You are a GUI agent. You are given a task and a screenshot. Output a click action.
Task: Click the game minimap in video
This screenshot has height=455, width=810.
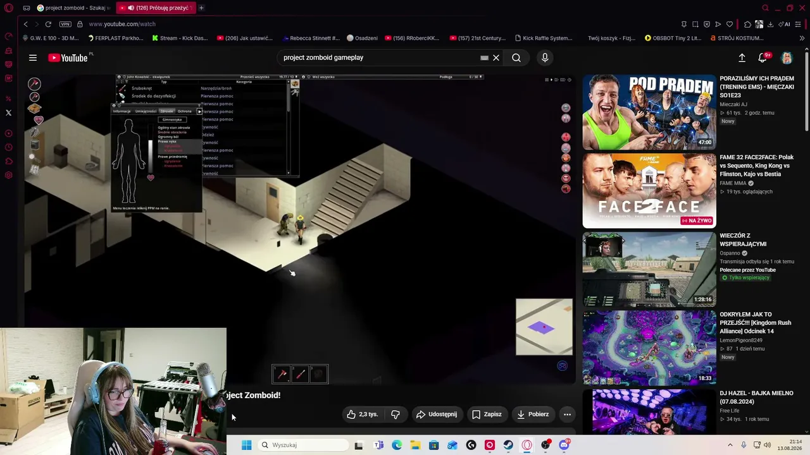click(544, 327)
